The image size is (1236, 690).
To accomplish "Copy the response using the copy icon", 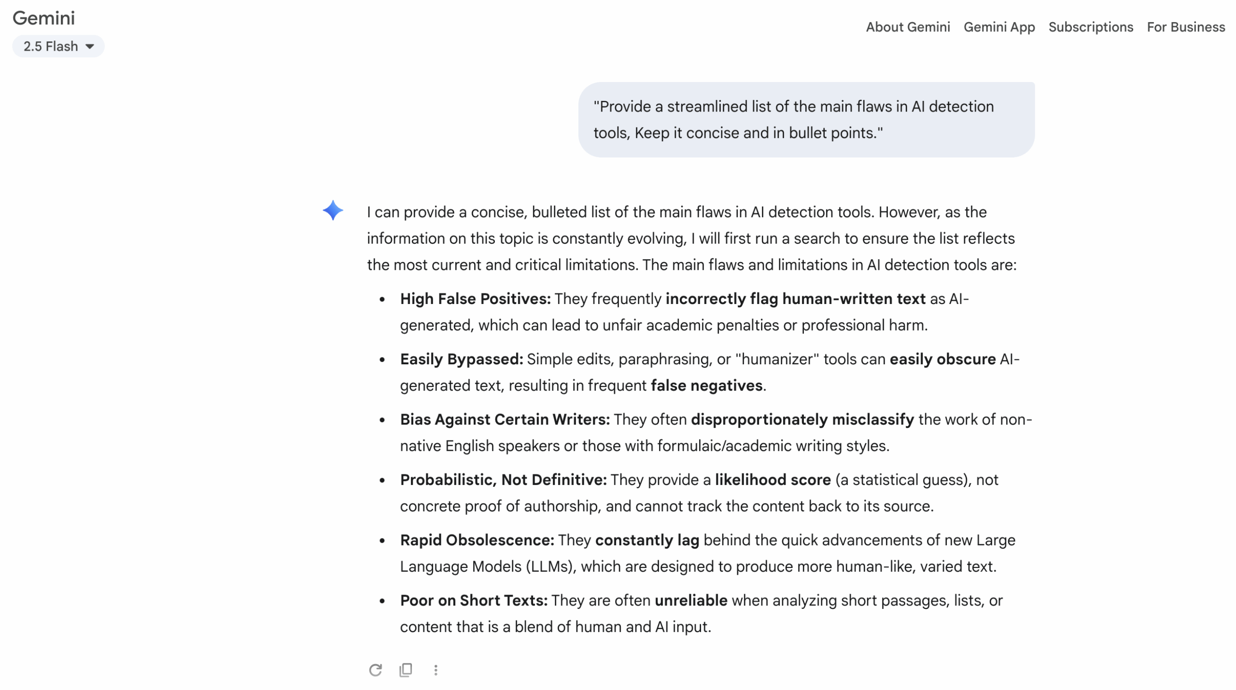I will [x=406, y=670].
